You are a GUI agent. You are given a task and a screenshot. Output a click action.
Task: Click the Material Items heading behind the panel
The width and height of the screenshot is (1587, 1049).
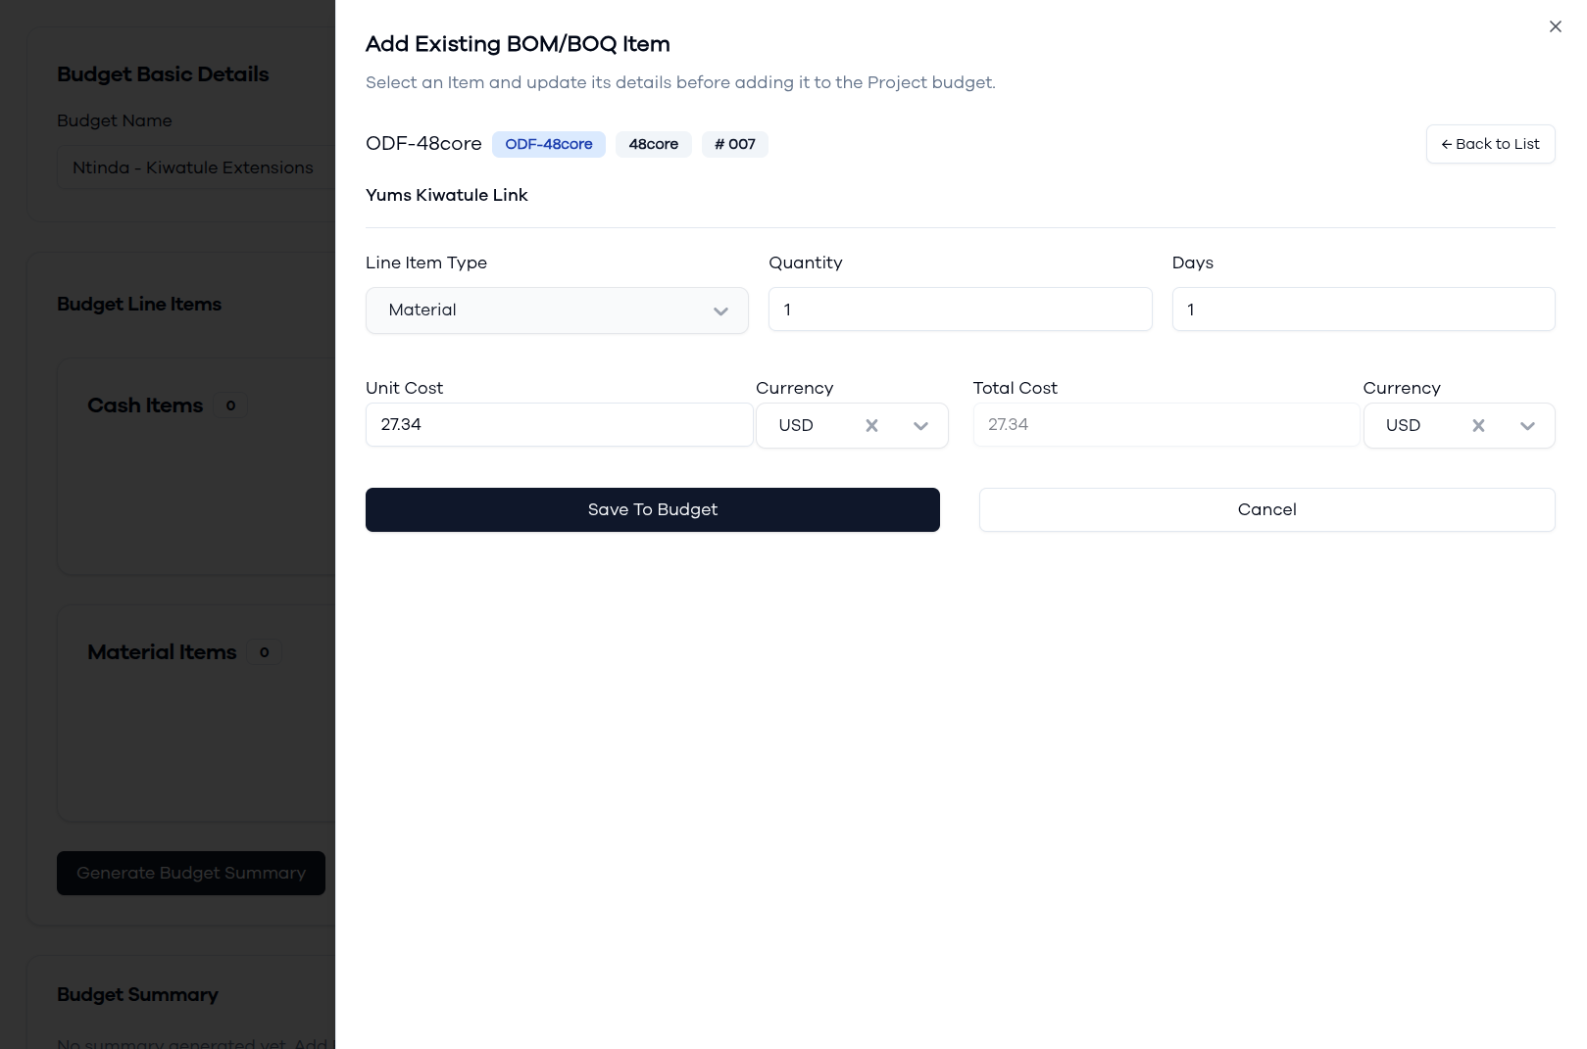162,652
